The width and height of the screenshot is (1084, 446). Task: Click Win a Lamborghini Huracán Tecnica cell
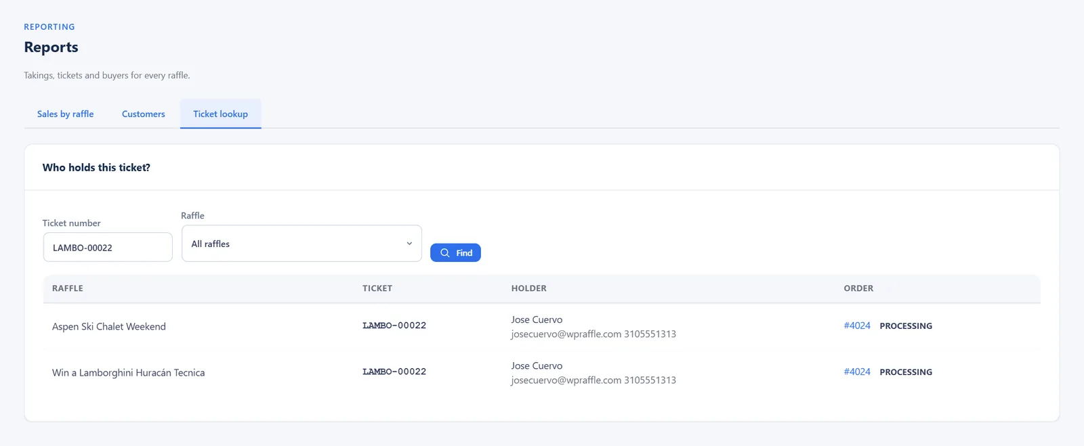click(x=129, y=373)
